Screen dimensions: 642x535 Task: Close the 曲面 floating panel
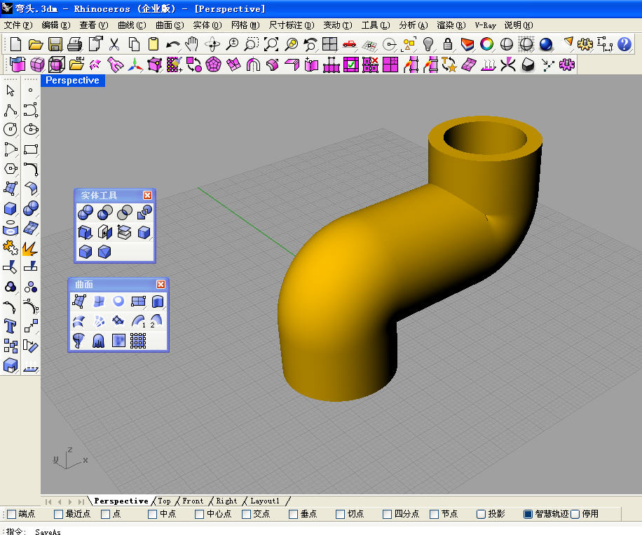(161, 284)
